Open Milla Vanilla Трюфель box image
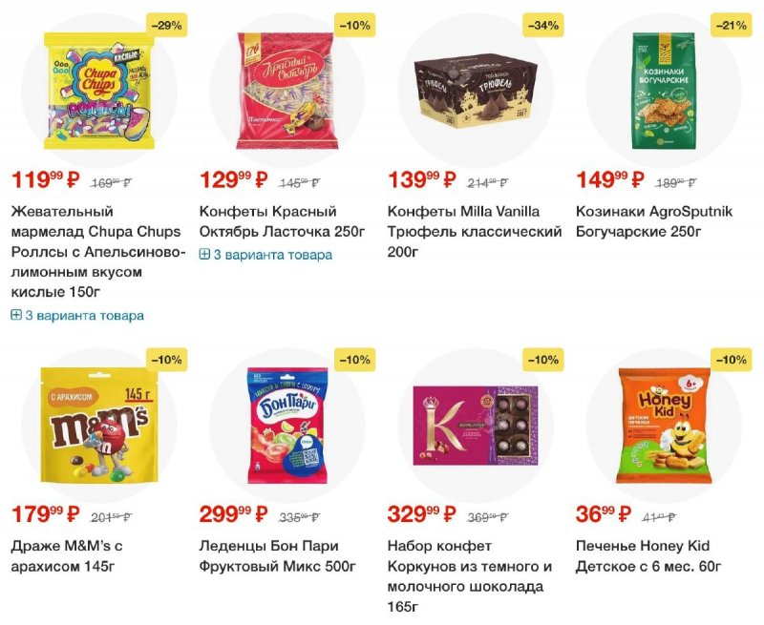 tap(476, 92)
